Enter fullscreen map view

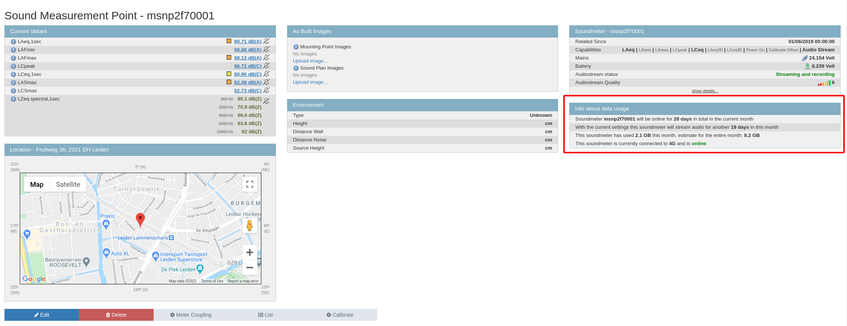[249, 184]
